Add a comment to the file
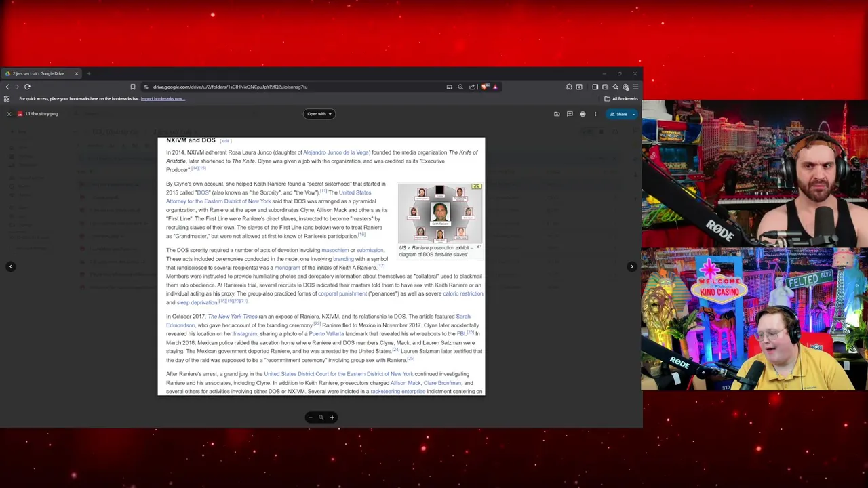Image resolution: width=868 pixels, height=488 pixels. pyautogui.click(x=570, y=114)
